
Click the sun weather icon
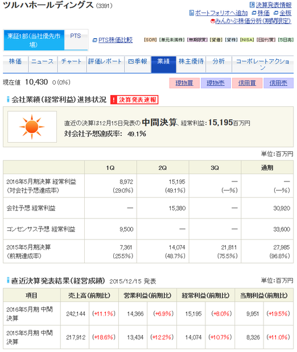pyautogui.click(x=32, y=127)
